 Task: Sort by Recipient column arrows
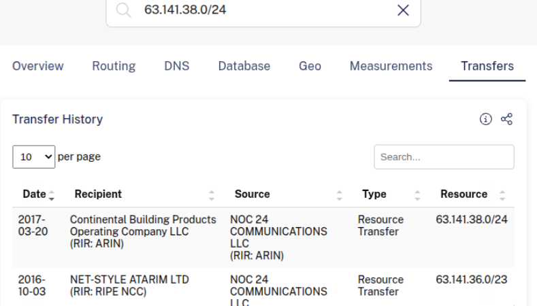point(211,194)
